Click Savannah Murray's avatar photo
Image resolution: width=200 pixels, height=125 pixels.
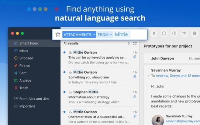(157, 120)
